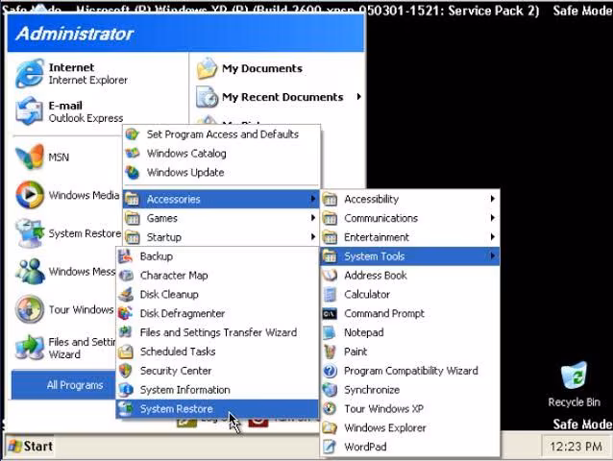
Task: Click the Paint icon in Accessories
Action: tap(330, 352)
